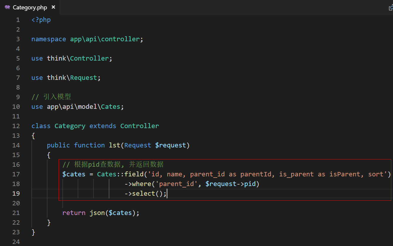Click the 'use' keyword on line 10
The width and height of the screenshot is (393, 246).
(37, 107)
